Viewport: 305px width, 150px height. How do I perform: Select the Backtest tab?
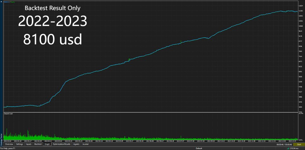pos(38,144)
